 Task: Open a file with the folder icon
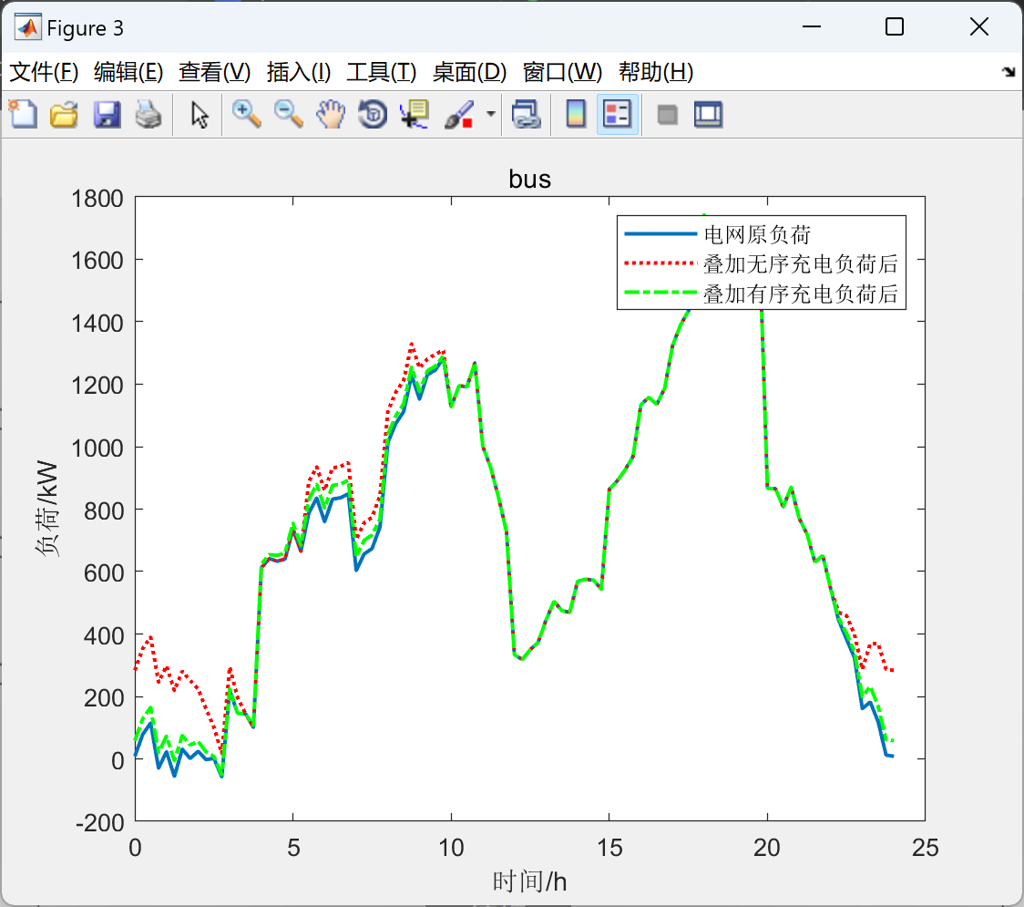(x=64, y=114)
